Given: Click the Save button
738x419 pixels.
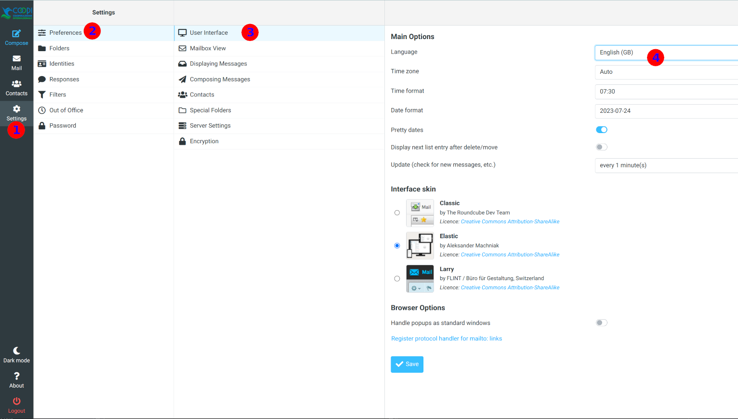Looking at the screenshot, I should (x=407, y=365).
